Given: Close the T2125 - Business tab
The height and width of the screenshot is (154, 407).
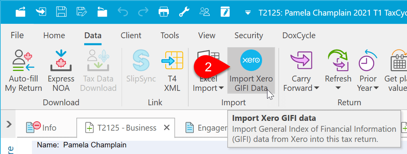Looking at the screenshot, I should [166, 127].
